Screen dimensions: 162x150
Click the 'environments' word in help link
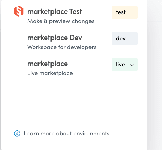[91, 134]
